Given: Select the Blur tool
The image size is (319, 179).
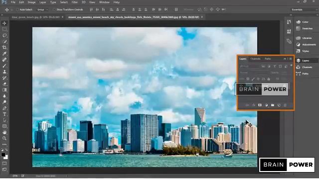Looking at the screenshot, I should tap(4, 96).
